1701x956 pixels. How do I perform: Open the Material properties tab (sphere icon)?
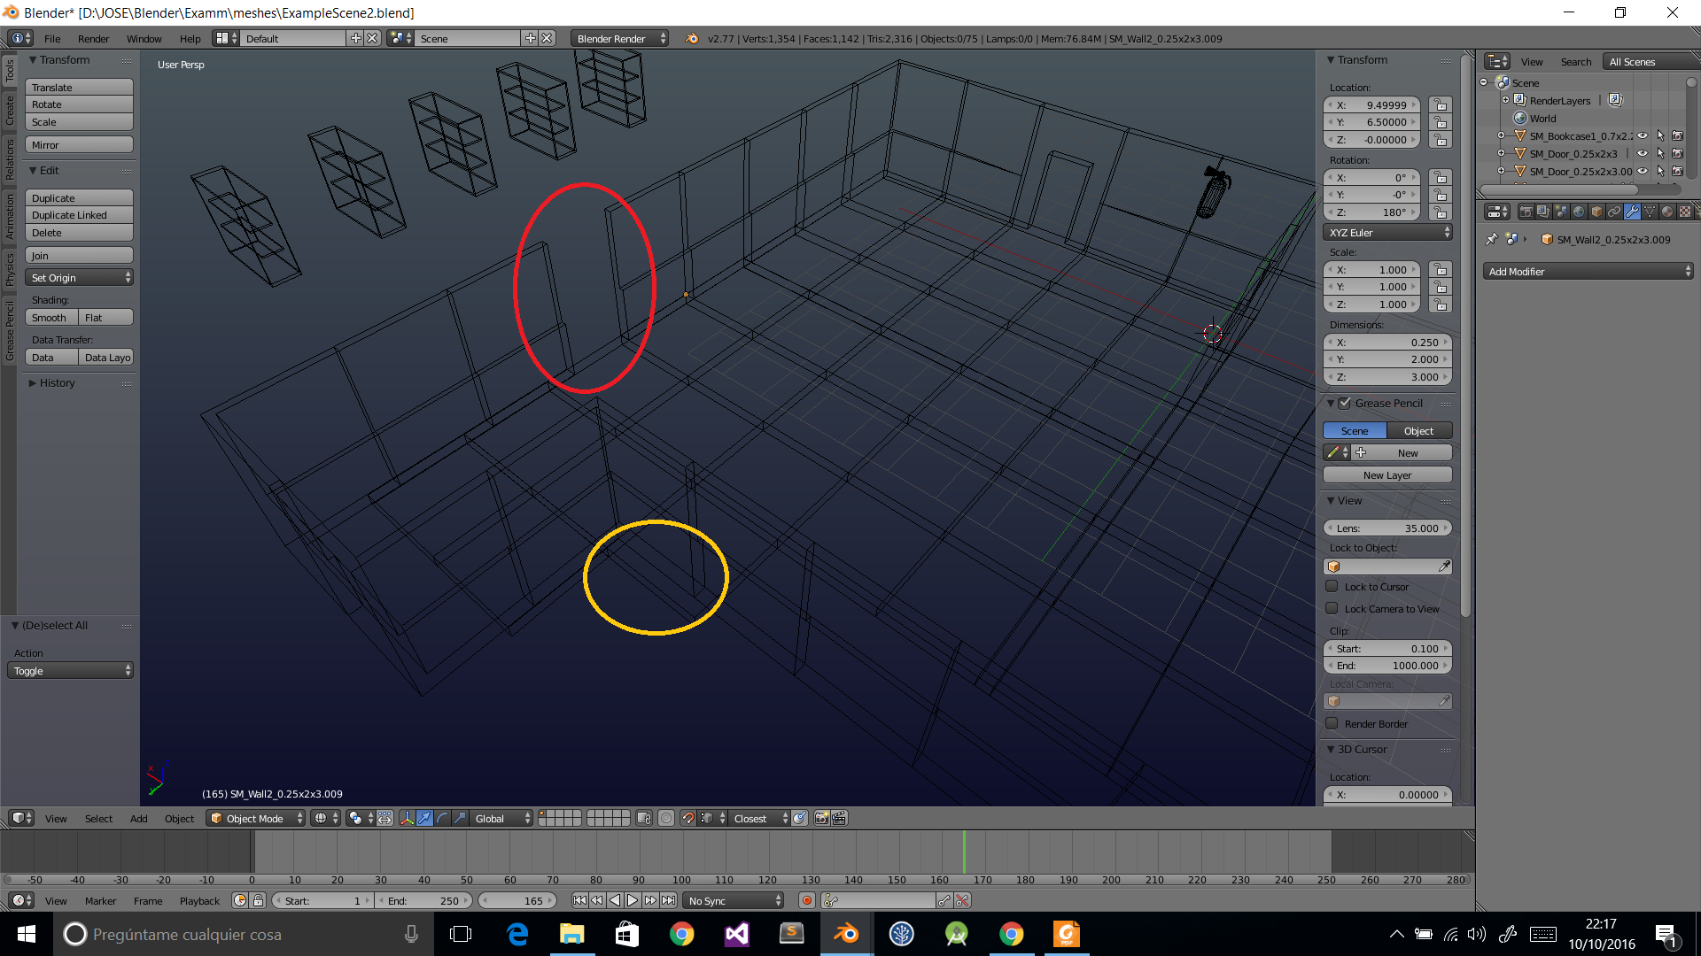(x=1667, y=212)
